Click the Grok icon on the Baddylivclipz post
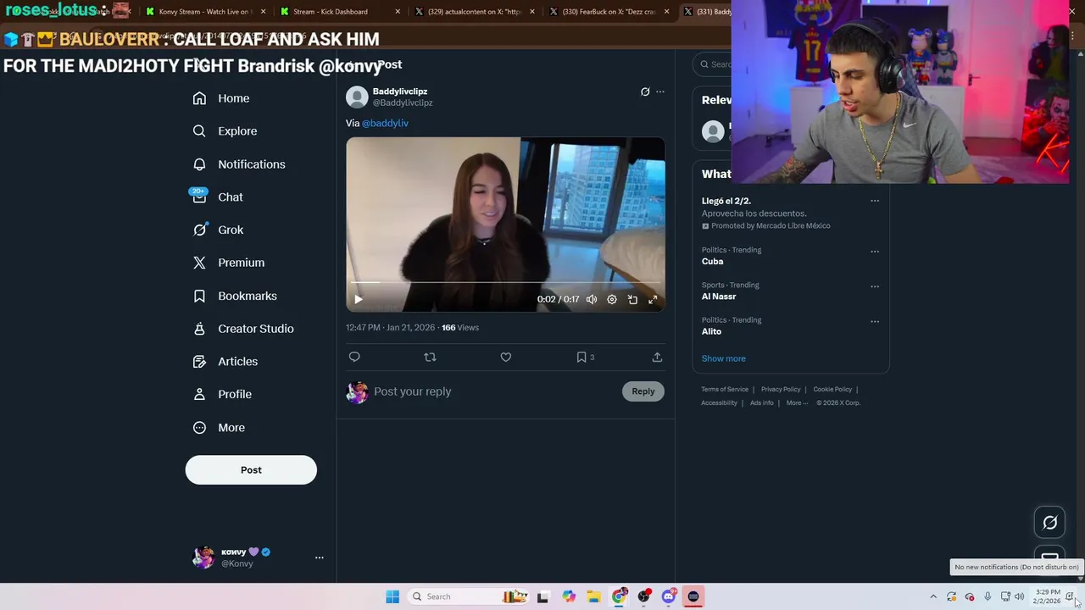The image size is (1085, 610). click(x=645, y=91)
